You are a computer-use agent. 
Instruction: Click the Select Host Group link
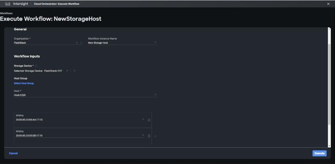coord(24,83)
